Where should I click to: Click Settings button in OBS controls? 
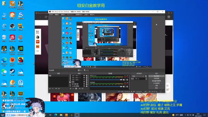click(157, 86)
